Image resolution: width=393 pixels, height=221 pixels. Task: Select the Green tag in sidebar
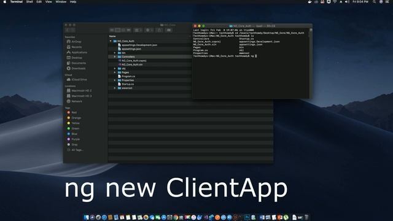pos(73,128)
